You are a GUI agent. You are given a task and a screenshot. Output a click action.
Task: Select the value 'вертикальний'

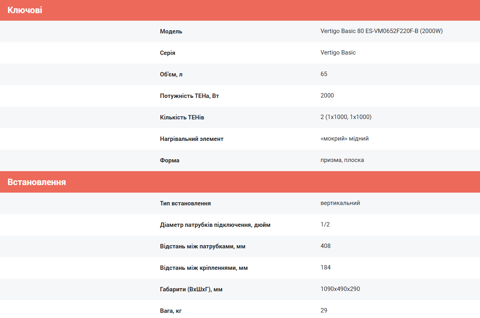(x=340, y=203)
